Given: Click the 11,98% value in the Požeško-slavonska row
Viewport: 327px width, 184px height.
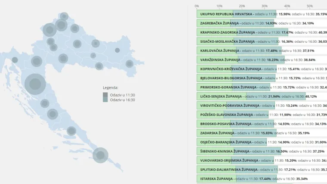Looking at the screenshot, I should 285,115.
